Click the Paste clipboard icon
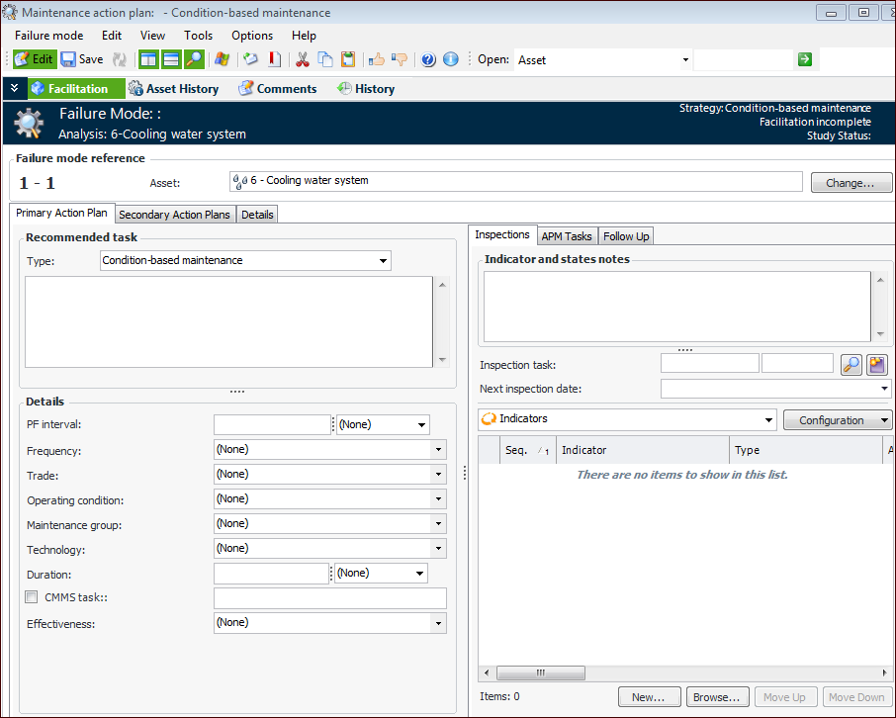Screen dimensions: 896x718 click(x=348, y=59)
